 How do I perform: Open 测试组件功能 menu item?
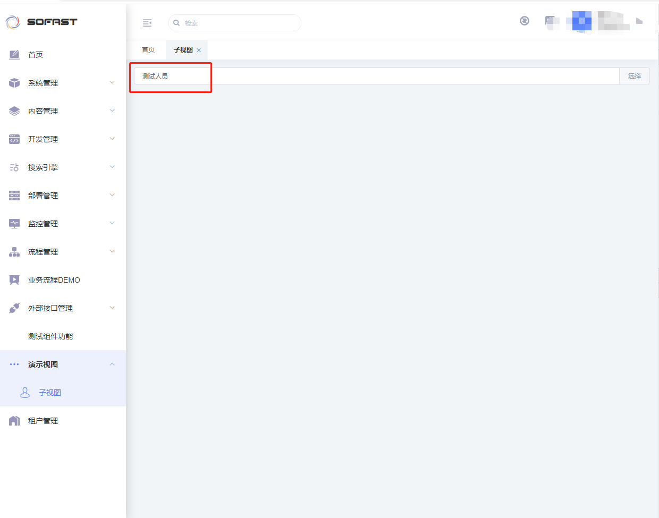50,336
